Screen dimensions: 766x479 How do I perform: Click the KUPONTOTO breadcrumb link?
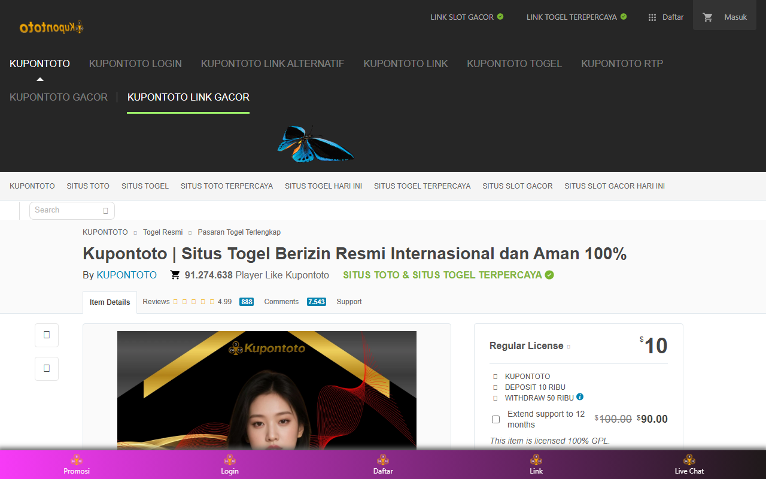tap(105, 232)
